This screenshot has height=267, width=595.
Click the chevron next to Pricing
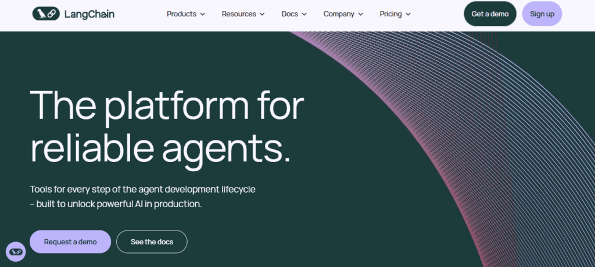tap(408, 15)
